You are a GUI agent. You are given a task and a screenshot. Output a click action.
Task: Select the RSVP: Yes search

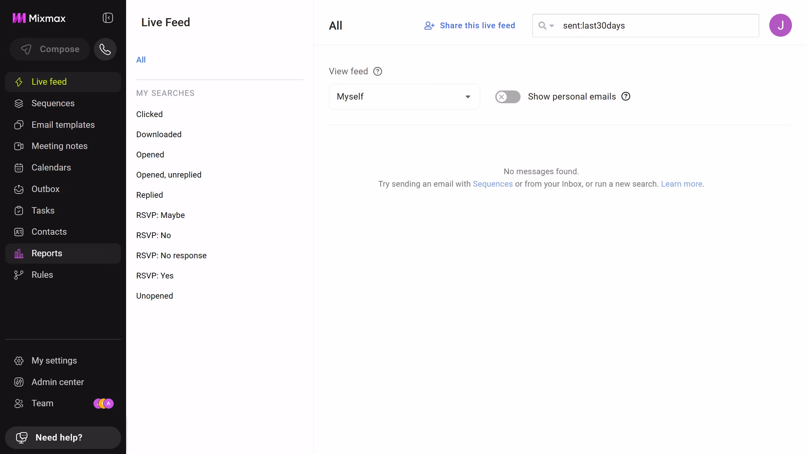click(155, 276)
